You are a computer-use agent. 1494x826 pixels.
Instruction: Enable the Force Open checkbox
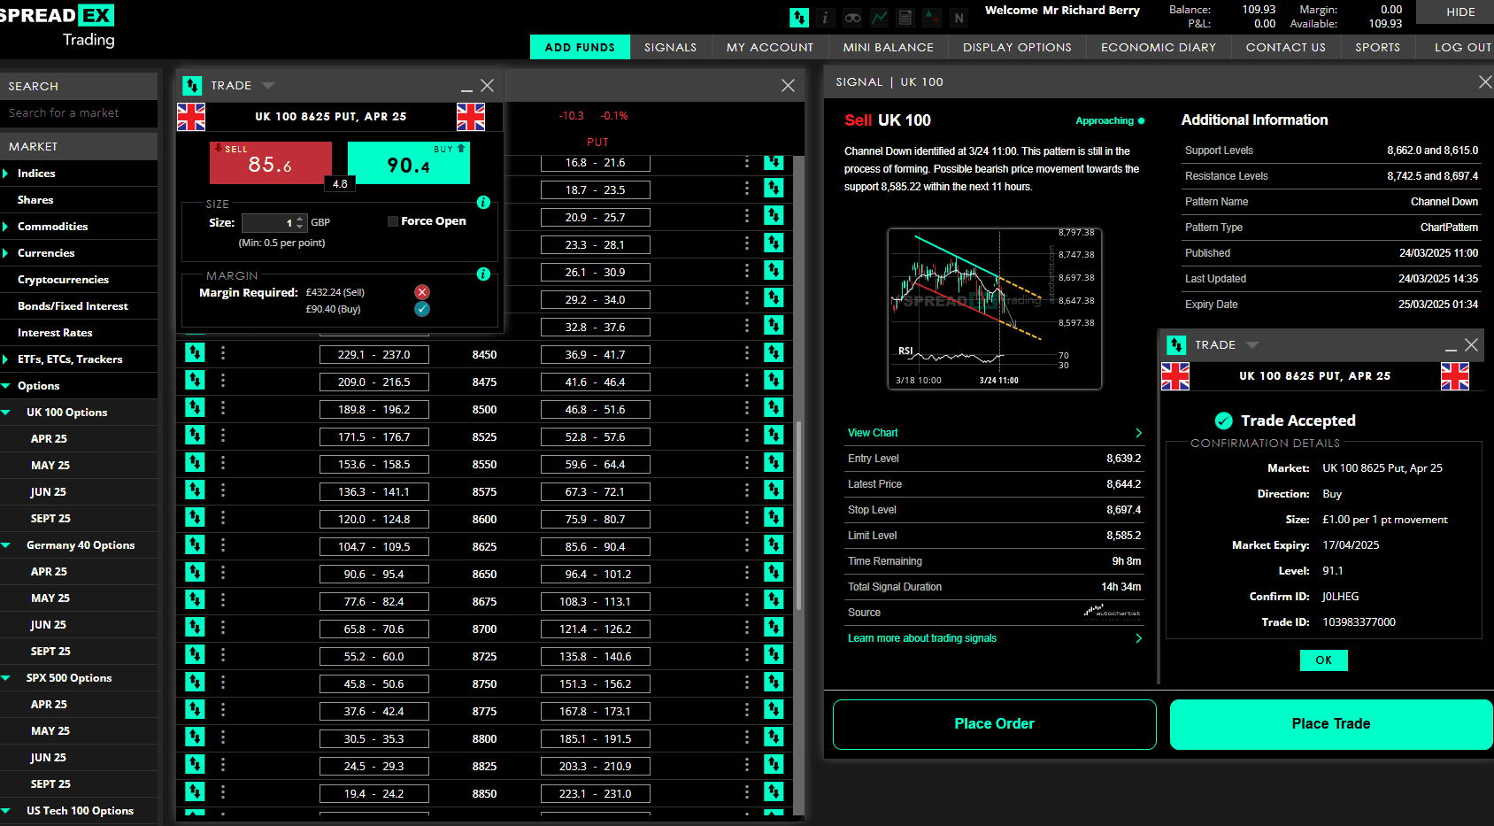click(393, 221)
